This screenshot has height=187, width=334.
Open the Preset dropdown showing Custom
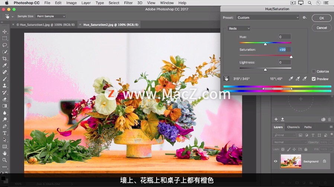(267, 18)
